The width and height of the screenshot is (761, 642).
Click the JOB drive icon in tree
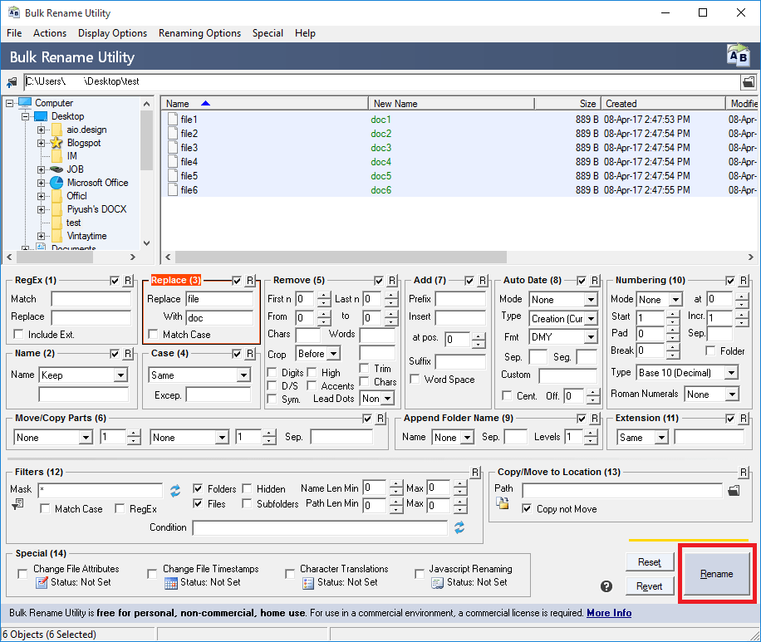[x=56, y=169]
